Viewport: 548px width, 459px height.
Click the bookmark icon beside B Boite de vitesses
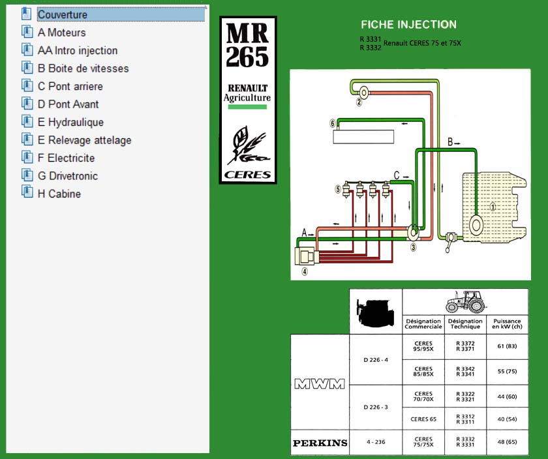pyautogui.click(x=27, y=68)
